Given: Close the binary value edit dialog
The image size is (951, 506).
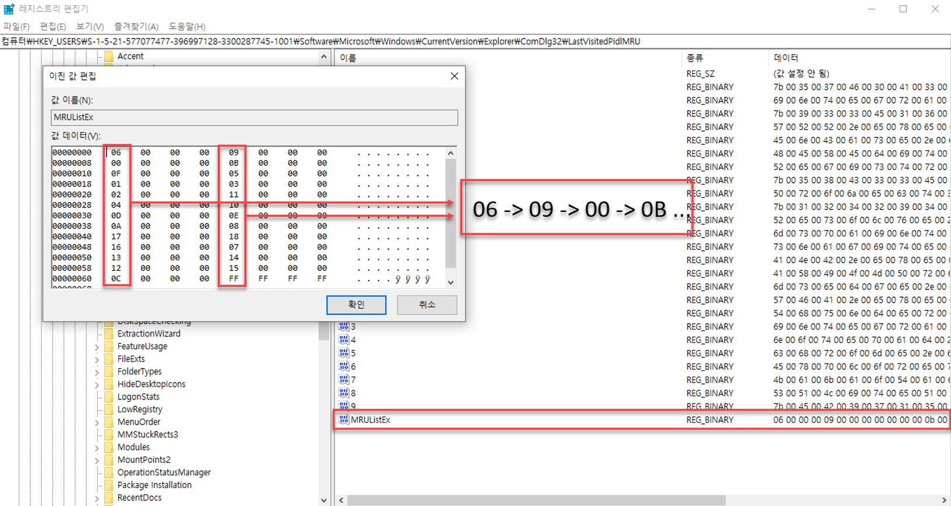Looking at the screenshot, I should 455,76.
